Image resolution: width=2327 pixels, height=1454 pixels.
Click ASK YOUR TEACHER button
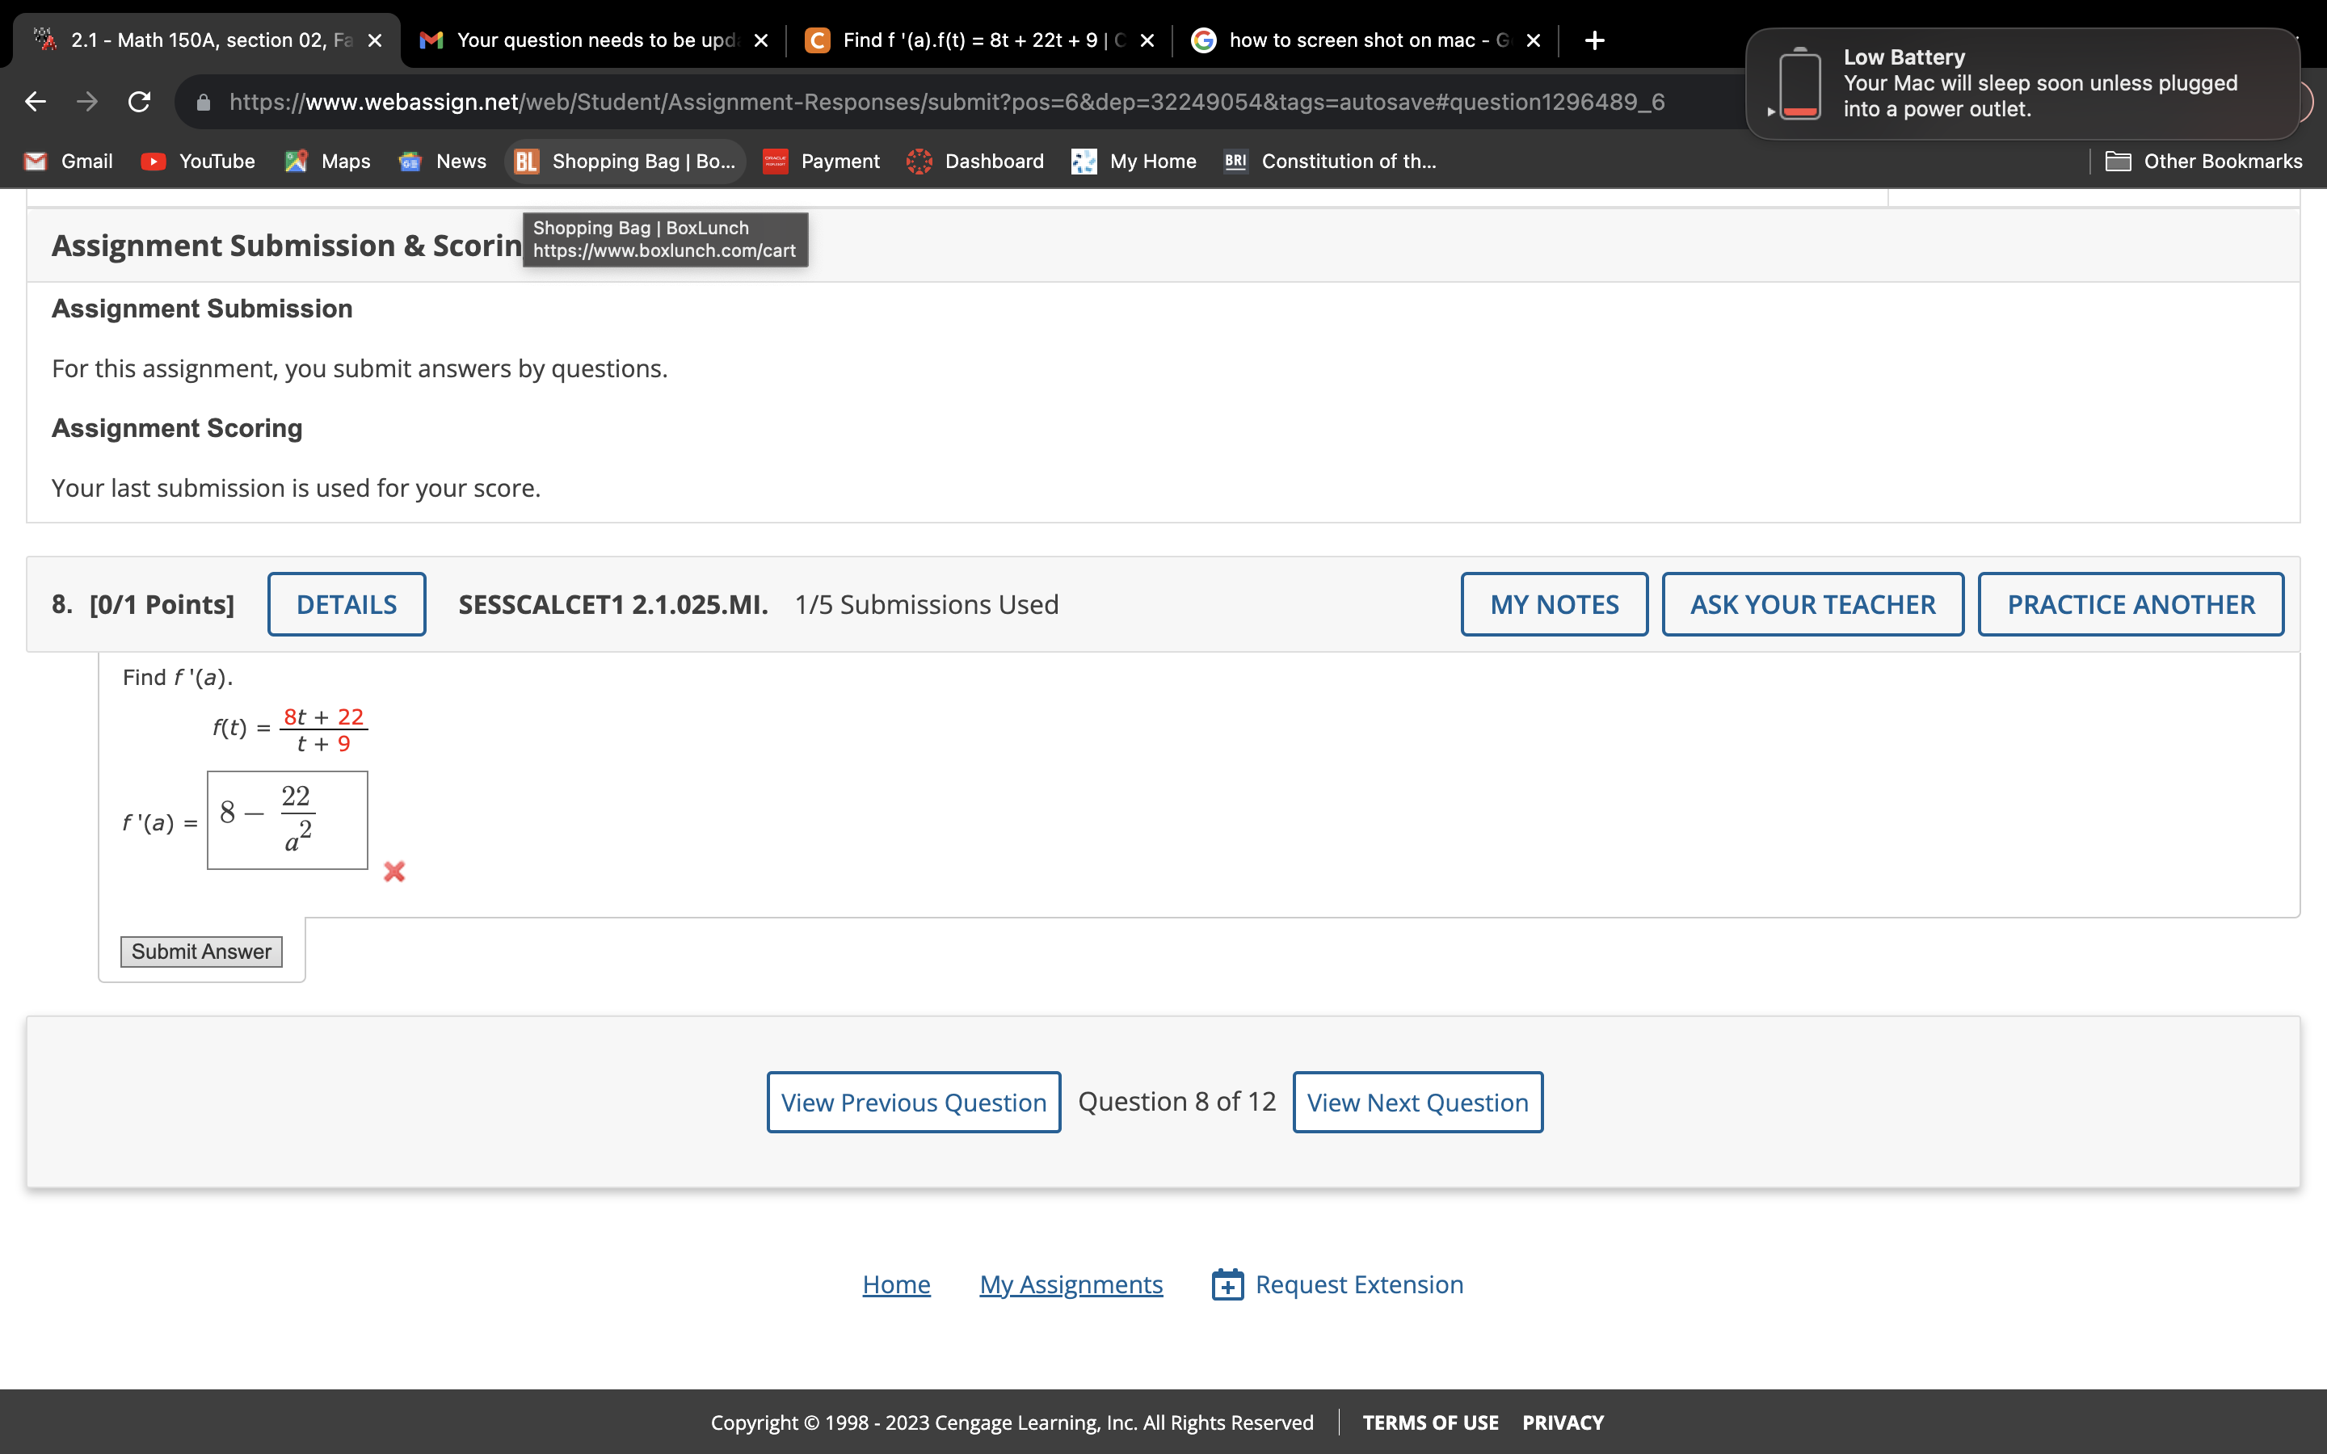(x=1812, y=604)
